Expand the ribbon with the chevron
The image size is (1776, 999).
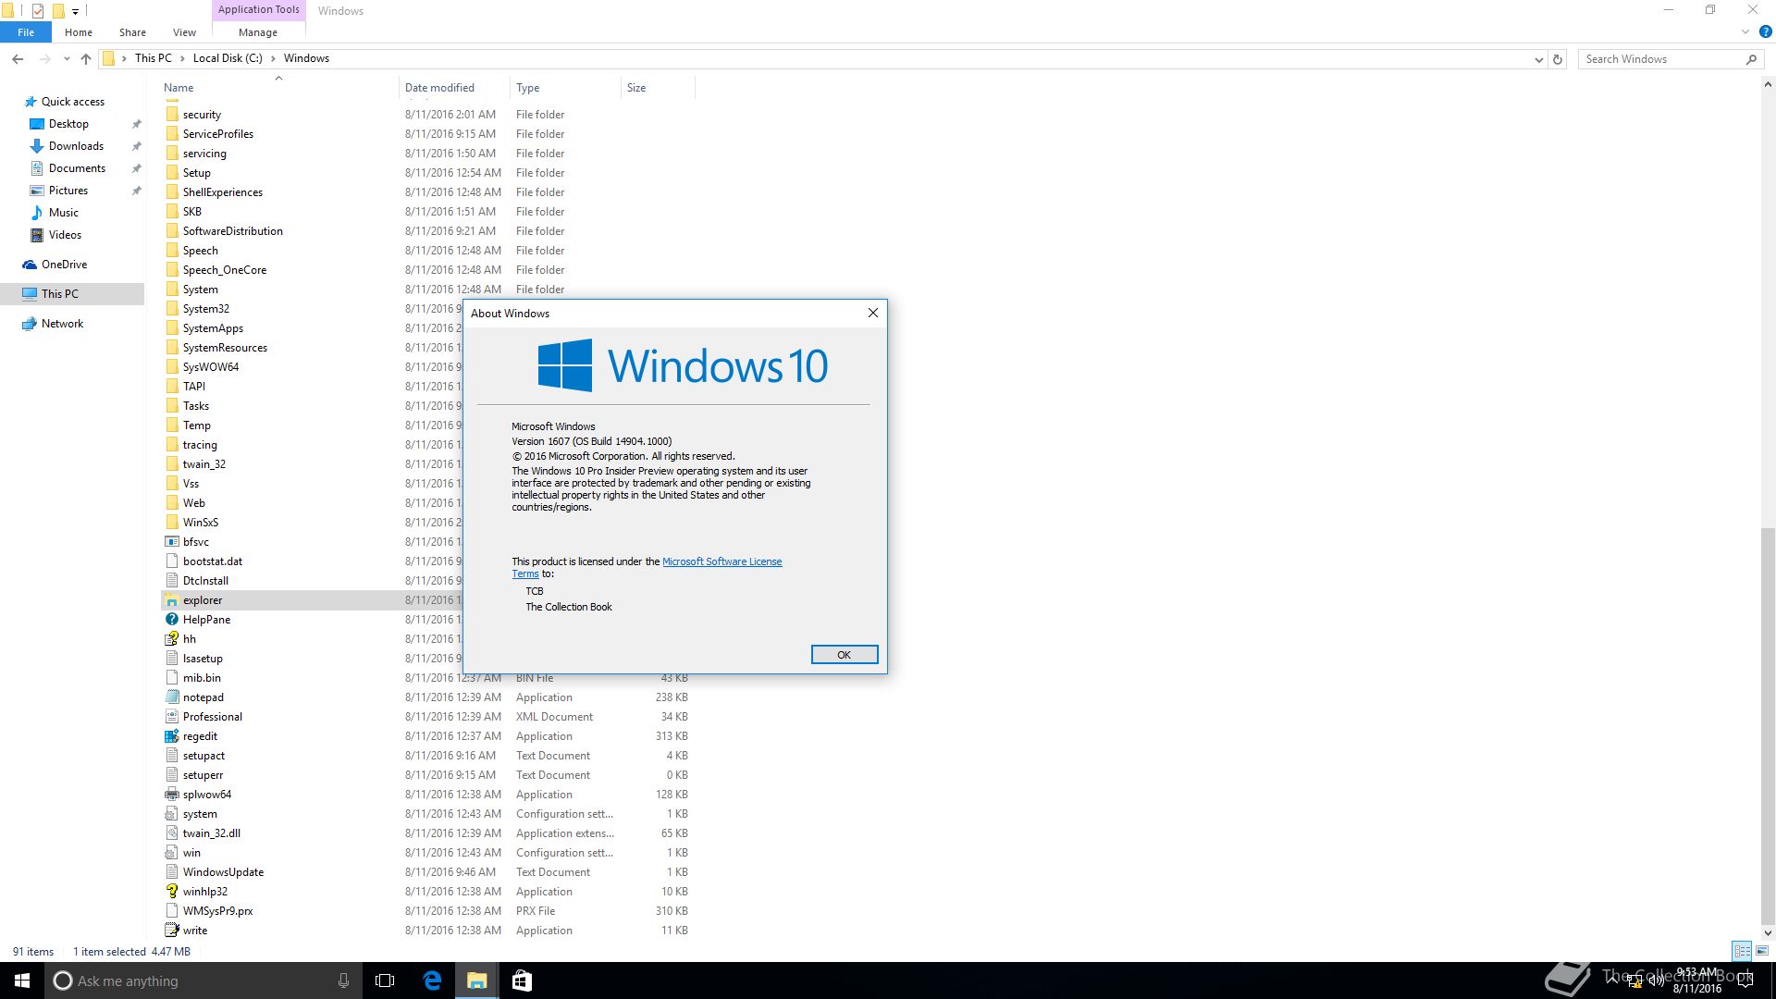(x=1745, y=32)
